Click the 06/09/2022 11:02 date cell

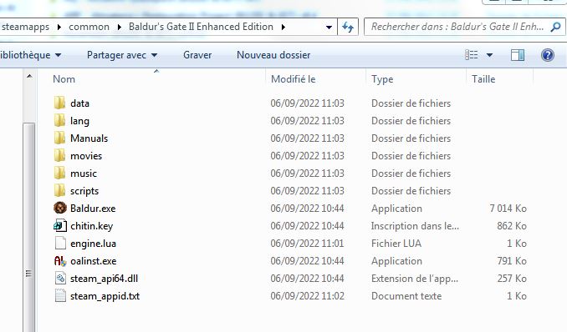[x=308, y=296]
